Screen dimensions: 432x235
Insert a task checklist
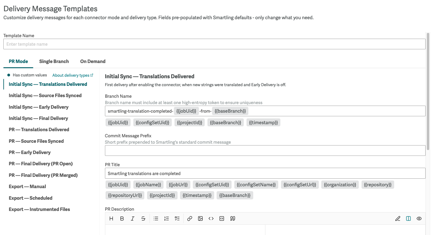pyautogui.click(x=177, y=219)
